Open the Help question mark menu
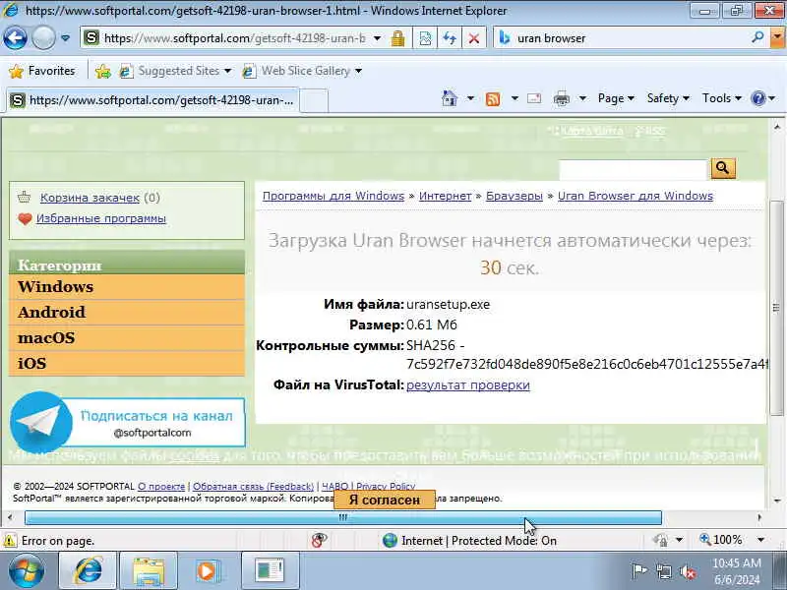This screenshot has width=787, height=590. pos(762,98)
